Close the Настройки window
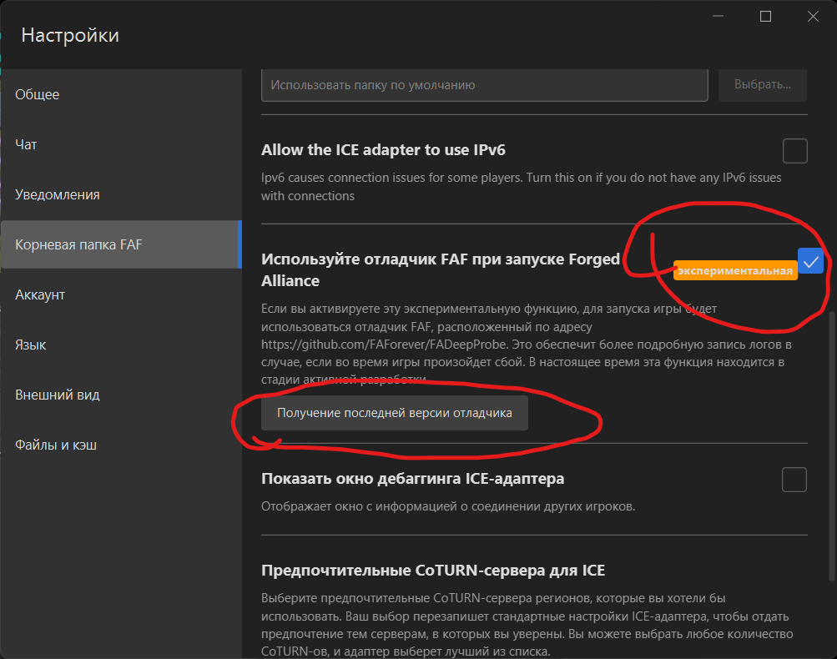Viewport: 837px width, 659px height. click(813, 17)
